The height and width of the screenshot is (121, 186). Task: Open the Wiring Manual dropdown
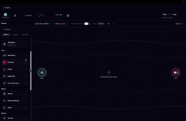[x=61, y=24]
